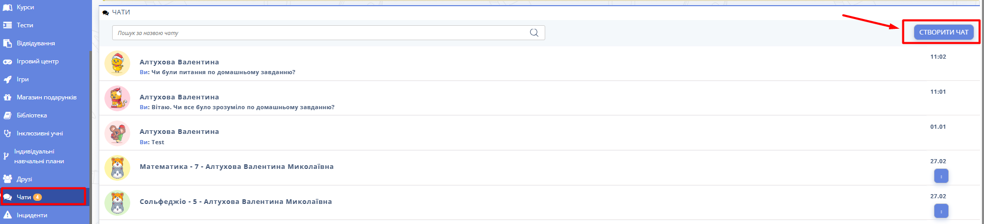Open the chat with the Test message

point(179,136)
